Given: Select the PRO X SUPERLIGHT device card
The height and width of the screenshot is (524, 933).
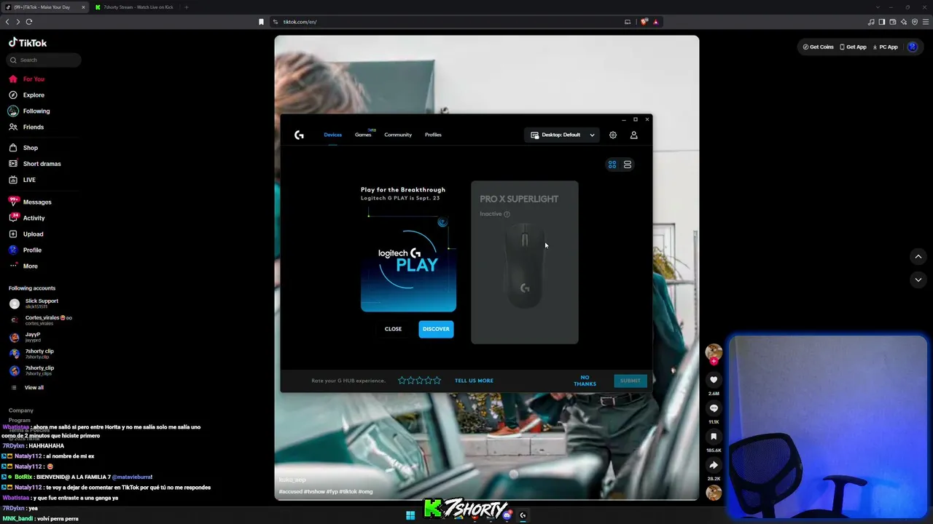Looking at the screenshot, I should coord(525,262).
